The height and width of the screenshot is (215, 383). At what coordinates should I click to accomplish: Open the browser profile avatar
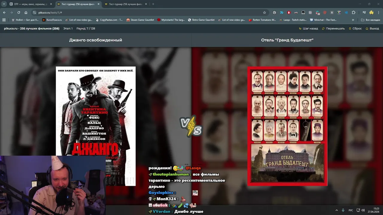point(371,13)
